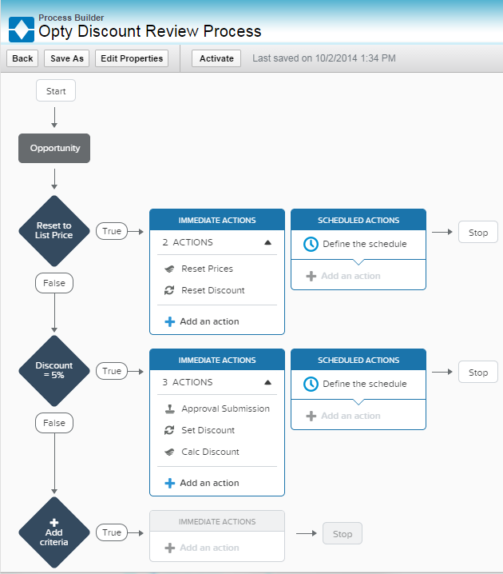The width and height of the screenshot is (503, 574).
Task: Click the Process Builder logo icon
Action: tap(22, 30)
